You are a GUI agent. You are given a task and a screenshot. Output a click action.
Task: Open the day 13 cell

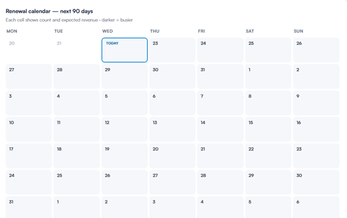click(x=172, y=129)
